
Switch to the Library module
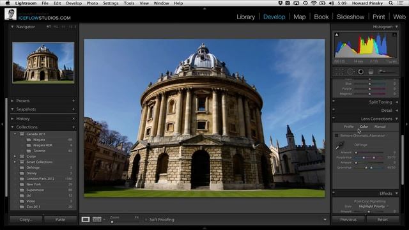(245, 17)
